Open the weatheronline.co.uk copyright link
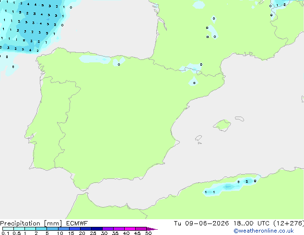This screenshot has width=304, height=235. pyautogui.click(x=263, y=231)
